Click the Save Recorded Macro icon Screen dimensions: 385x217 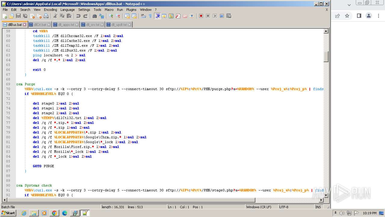(x=229, y=16)
